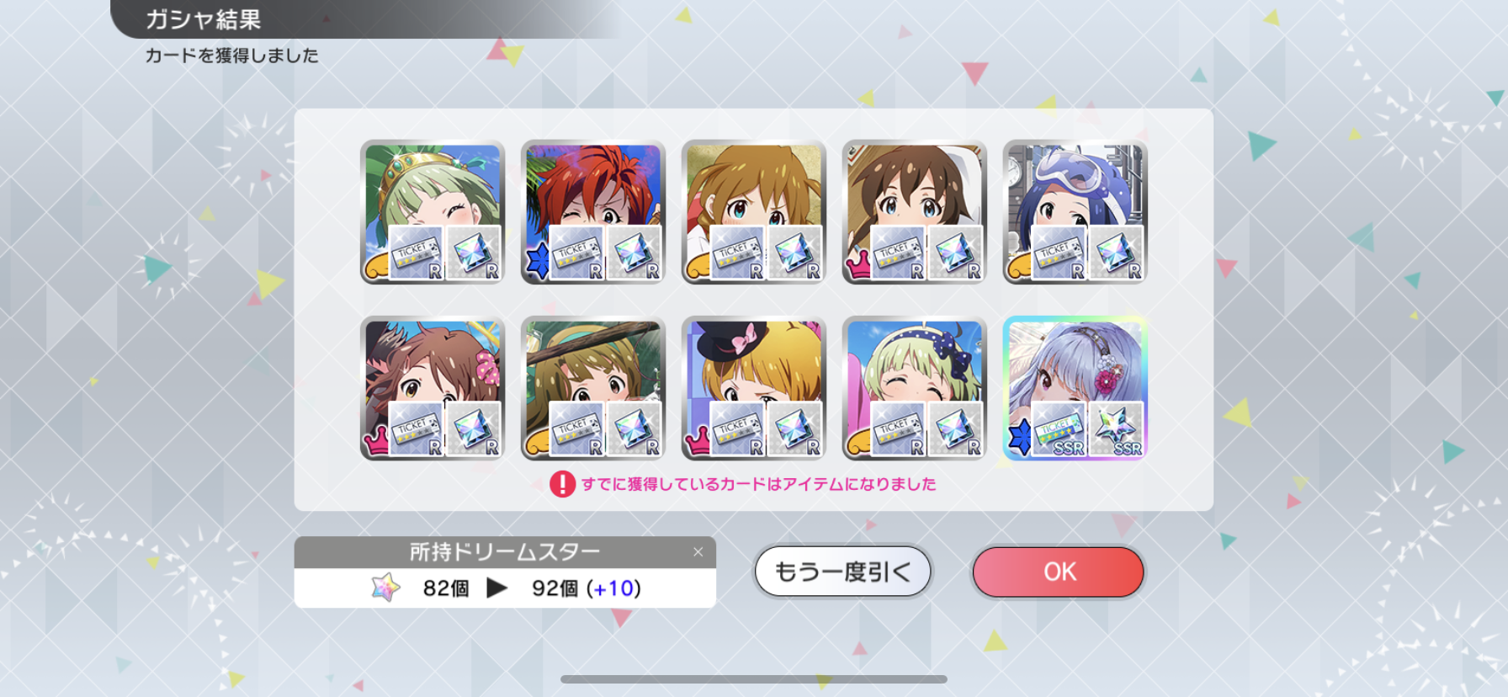Image resolution: width=1508 pixels, height=697 pixels.
Task: Close the 所持ドリームスター panel
Action: pos(698,552)
